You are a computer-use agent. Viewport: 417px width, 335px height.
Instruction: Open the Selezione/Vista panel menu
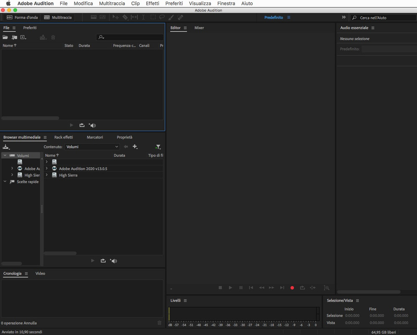coord(358,301)
